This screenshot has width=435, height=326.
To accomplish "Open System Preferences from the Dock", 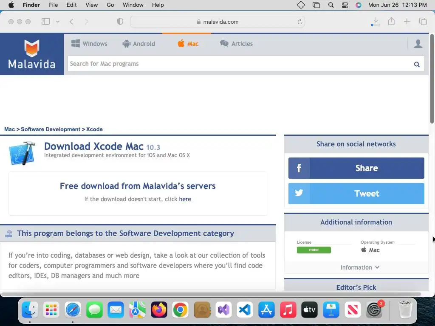I will [374, 309].
